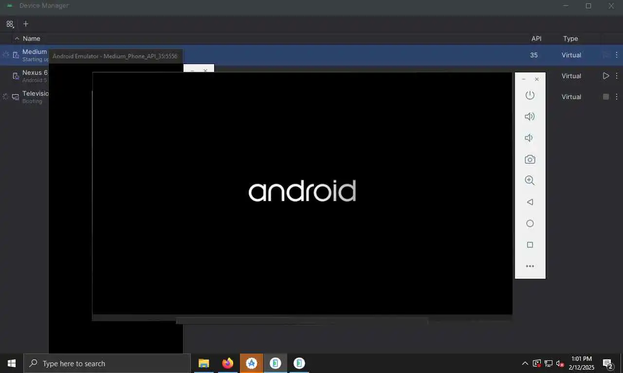
Task: Open Firefox from taskbar
Action: (x=227, y=363)
